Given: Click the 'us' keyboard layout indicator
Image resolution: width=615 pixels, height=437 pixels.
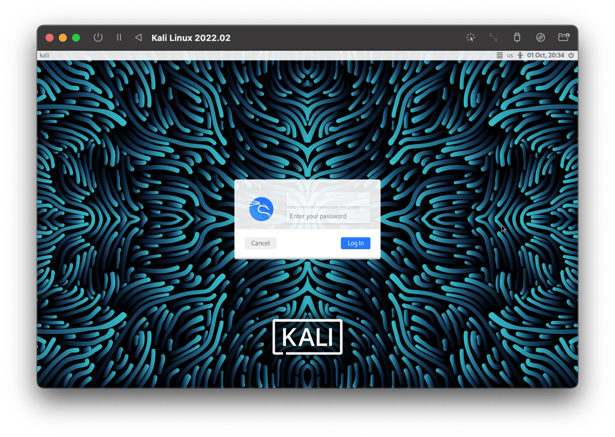Looking at the screenshot, I should click(x=510, y=55).
